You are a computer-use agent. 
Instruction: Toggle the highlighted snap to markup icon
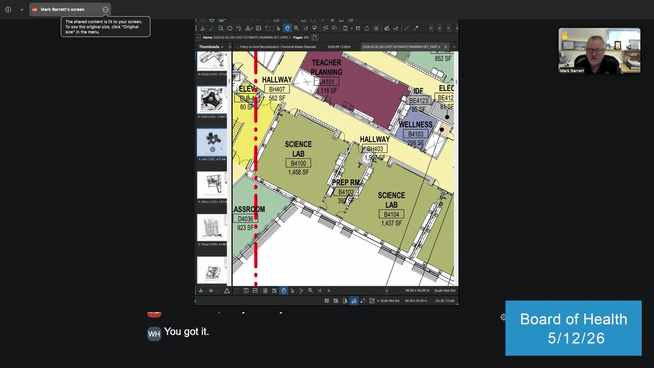point(354,301)
